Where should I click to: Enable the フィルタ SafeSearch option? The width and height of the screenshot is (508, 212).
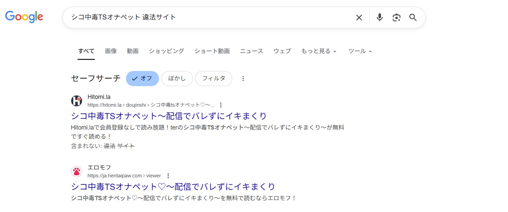tap(213, 78)
